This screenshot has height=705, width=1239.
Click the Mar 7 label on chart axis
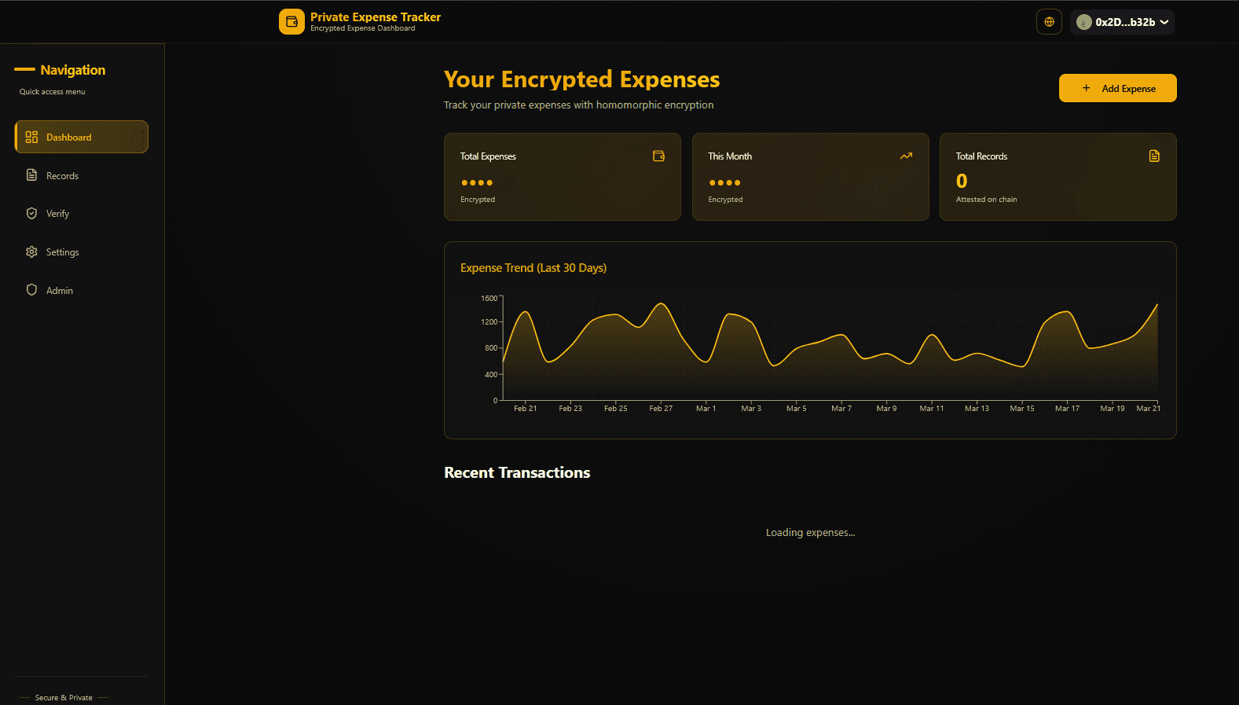841,409
